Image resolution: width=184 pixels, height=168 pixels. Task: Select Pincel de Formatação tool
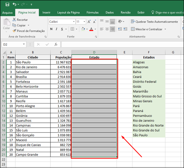tap(28, 31)
